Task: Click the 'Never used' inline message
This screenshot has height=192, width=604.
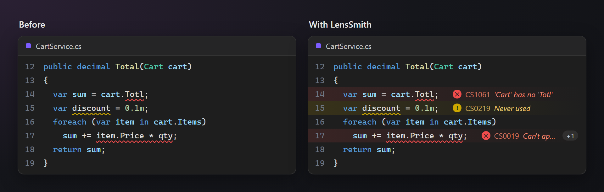Action: coord(512,109)
